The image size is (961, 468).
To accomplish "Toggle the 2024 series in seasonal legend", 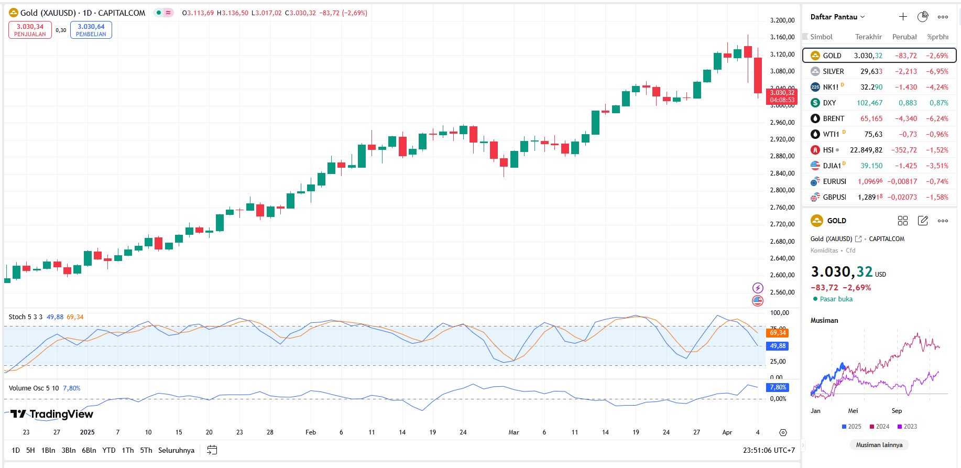I will (x=879, y=427).
